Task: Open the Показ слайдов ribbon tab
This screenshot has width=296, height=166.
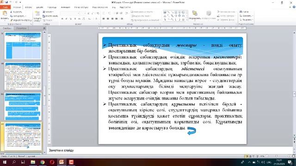Action: (x=81, y=7)
